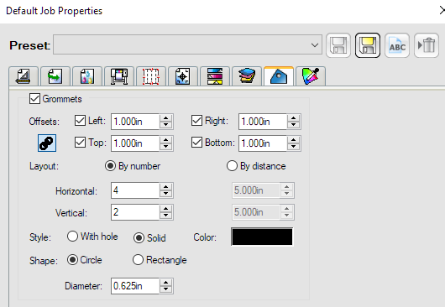Click the Rename preset ABC icon
The height and width of the screenshot is (307, 445).
(x=397, y=45)
